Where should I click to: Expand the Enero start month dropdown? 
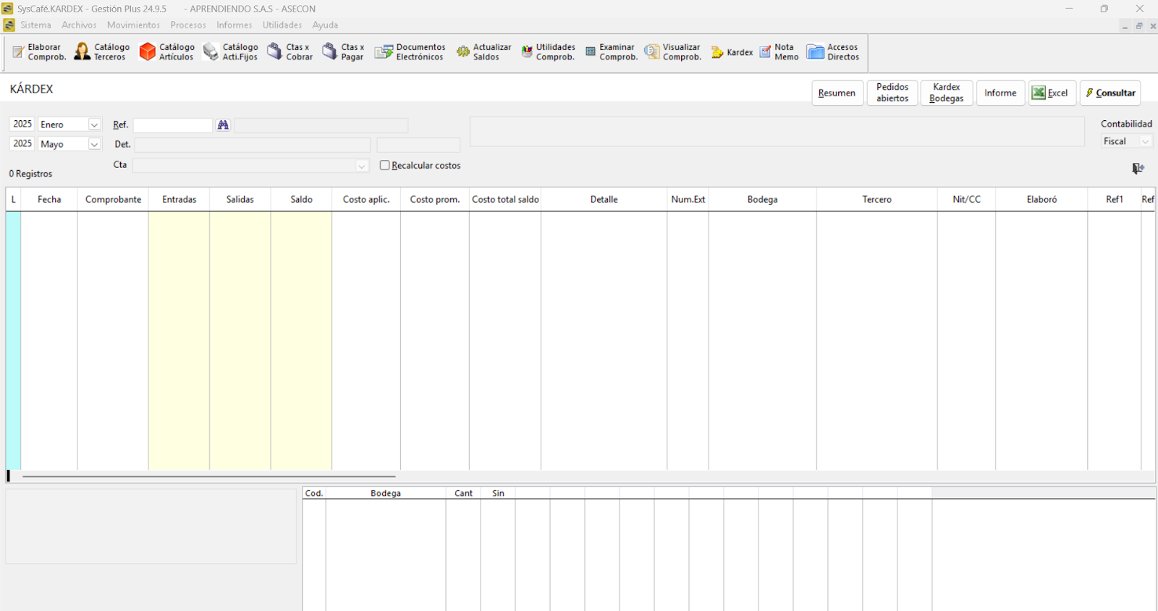[94, 125]
